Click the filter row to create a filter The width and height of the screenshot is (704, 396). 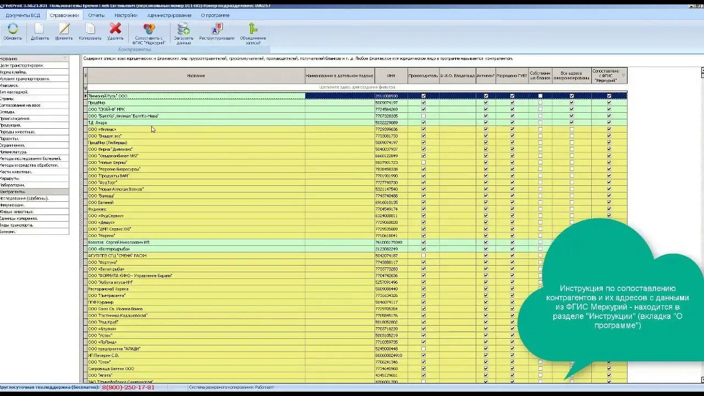coord(358,87)
